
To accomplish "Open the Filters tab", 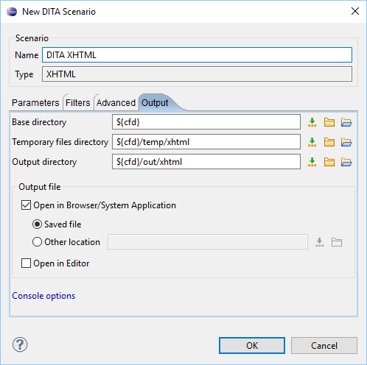I will pos(78,103).
